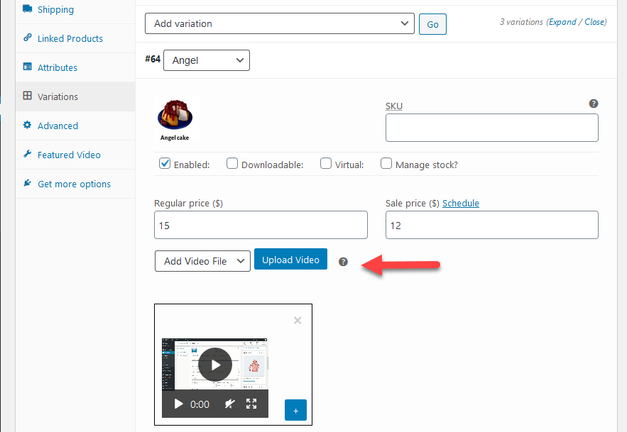This screenshot has height=432, width=627.
Task: Open the sale price Schedule link
Action: (x=461, y=203)
